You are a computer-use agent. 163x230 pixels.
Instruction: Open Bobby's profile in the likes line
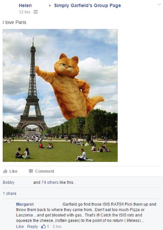9,182
